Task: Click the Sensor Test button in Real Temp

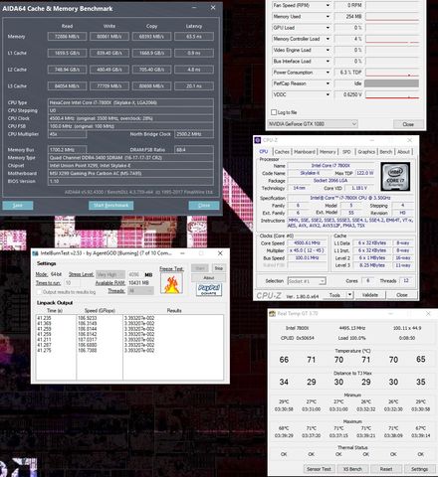Action: tap(319, 469)
